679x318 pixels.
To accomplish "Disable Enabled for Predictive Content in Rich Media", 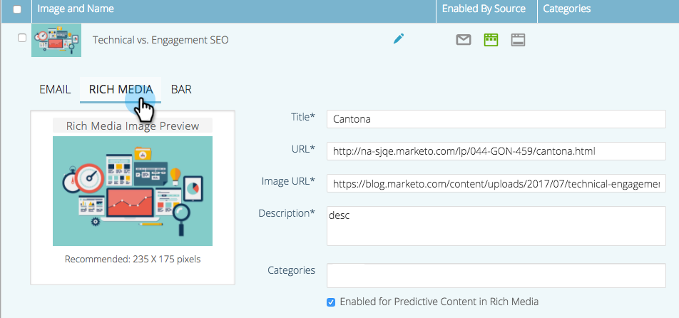I will [331, 302].
